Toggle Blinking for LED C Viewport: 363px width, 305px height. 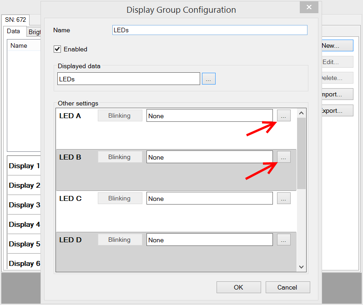tap(120, 199)
